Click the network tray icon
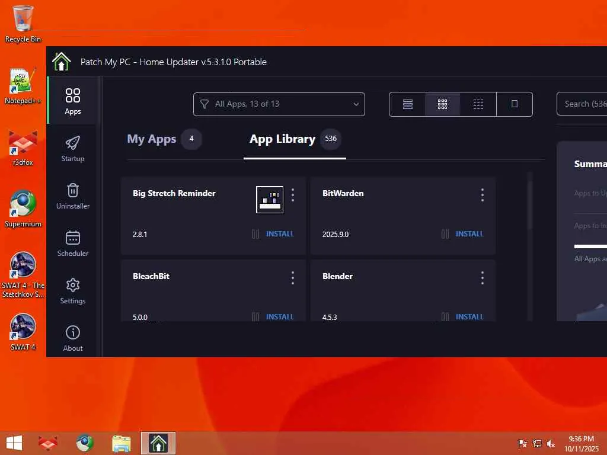Screen dimensions: 607x455 [x=537, y=443]
